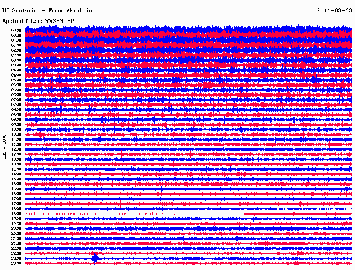This screenshot has width=355, height=270.
Task: Select the 04:00 time label
Action: [16, 70]
